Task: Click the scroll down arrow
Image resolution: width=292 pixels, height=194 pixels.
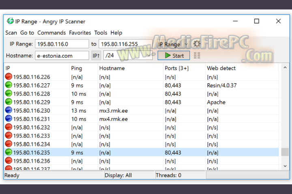Action: tap(285, 166)
